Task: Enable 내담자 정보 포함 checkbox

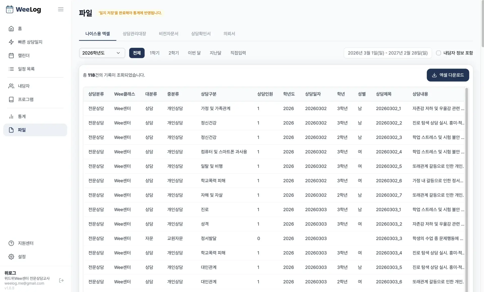Action: click(x=439, y=53)
